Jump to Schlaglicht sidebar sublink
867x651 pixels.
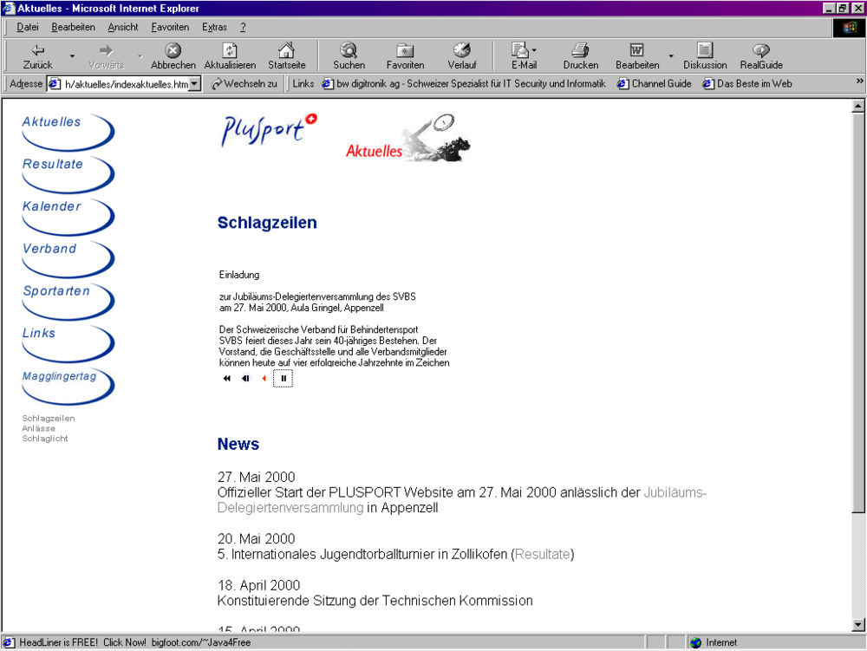(45, 439)
